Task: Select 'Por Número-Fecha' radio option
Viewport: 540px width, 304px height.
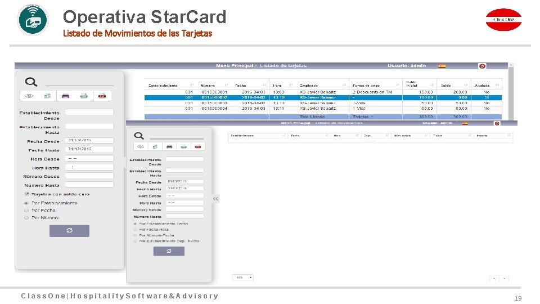Action: coord(135,235)
